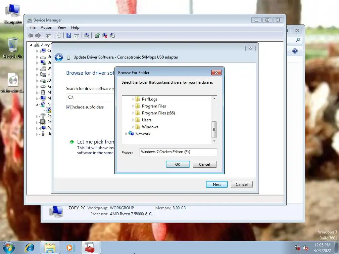The width and height of the screenshot is (339, 254).
Task: Open Recycle Bin desktop icon
Action: [13, 48]
